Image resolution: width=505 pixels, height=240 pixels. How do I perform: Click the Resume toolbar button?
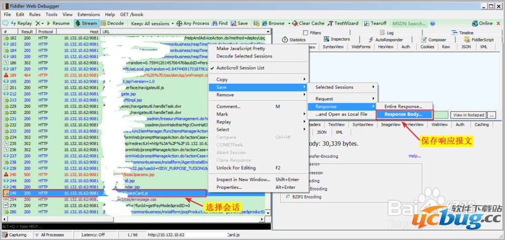(x=58, y=23)
